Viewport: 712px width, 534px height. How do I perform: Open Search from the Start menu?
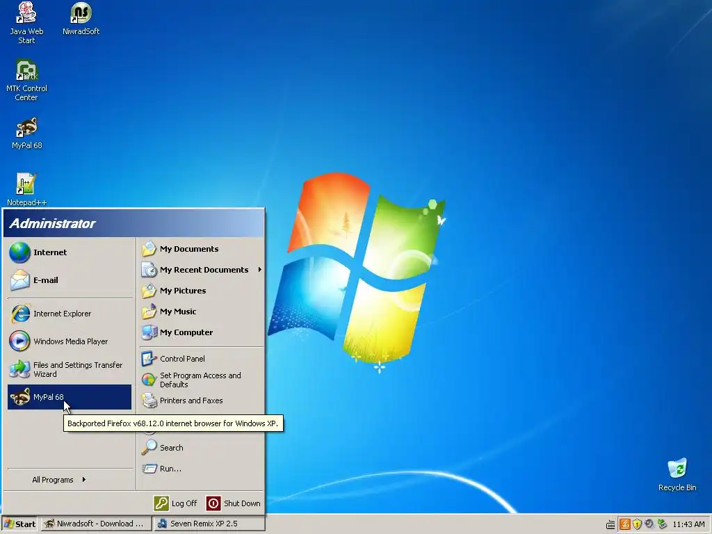click(202, 448)
